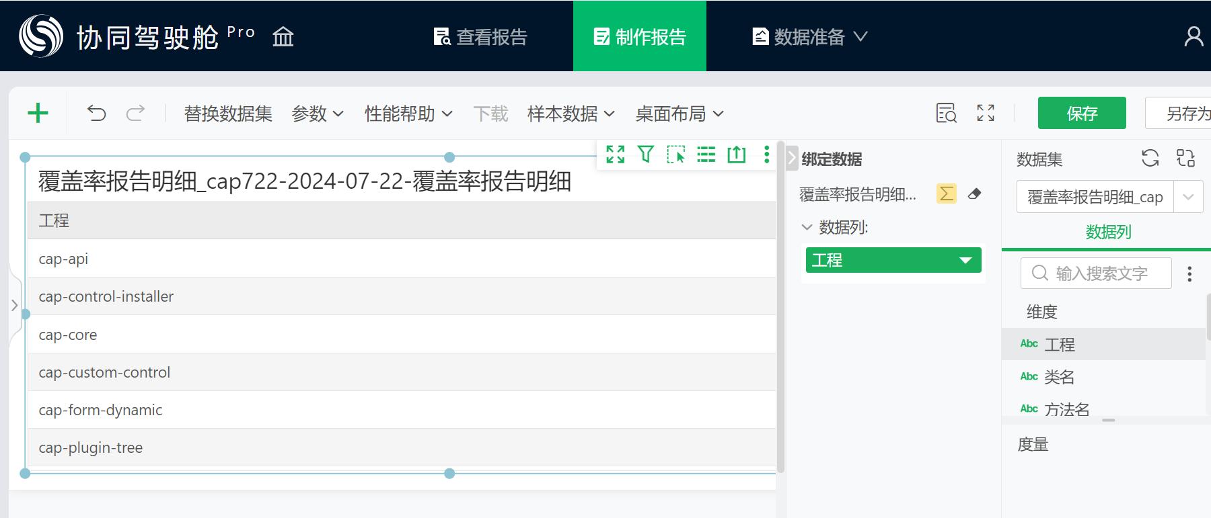The image size is (1211, 518).
Task: Refresh the dataset
Action: (x=1150, y=159)
